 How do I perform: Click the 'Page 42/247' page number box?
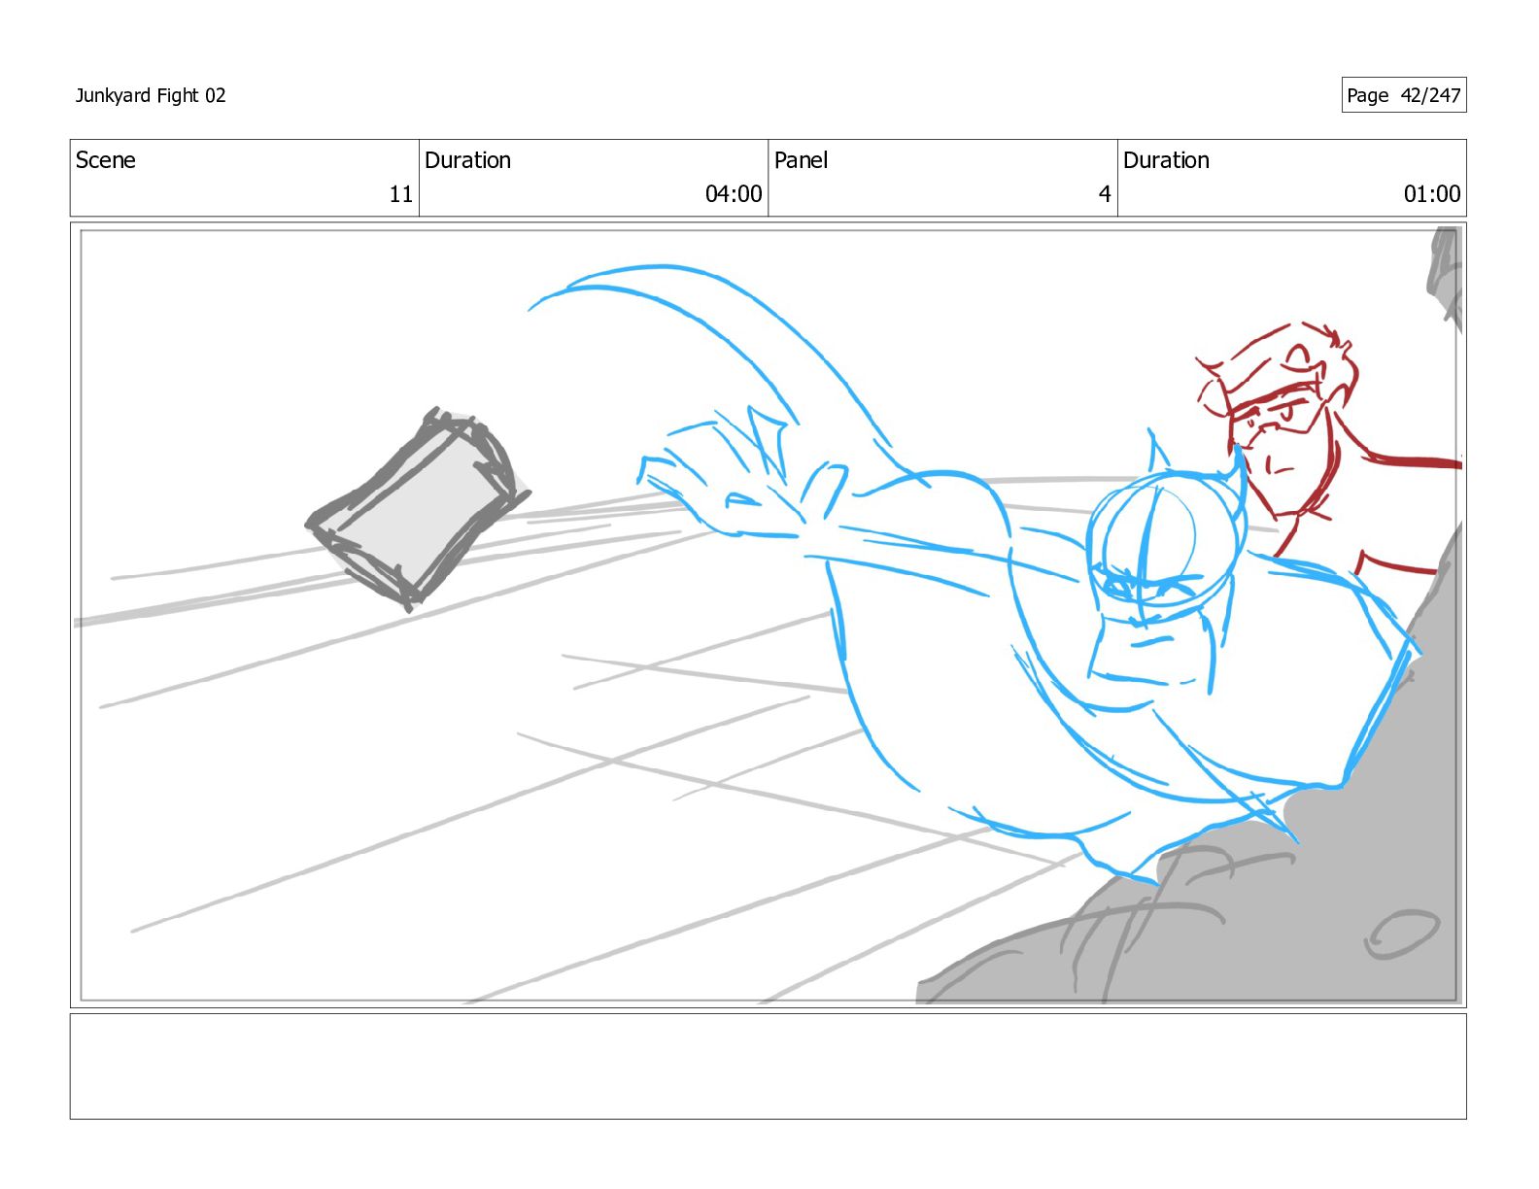tap(1403, 95)
